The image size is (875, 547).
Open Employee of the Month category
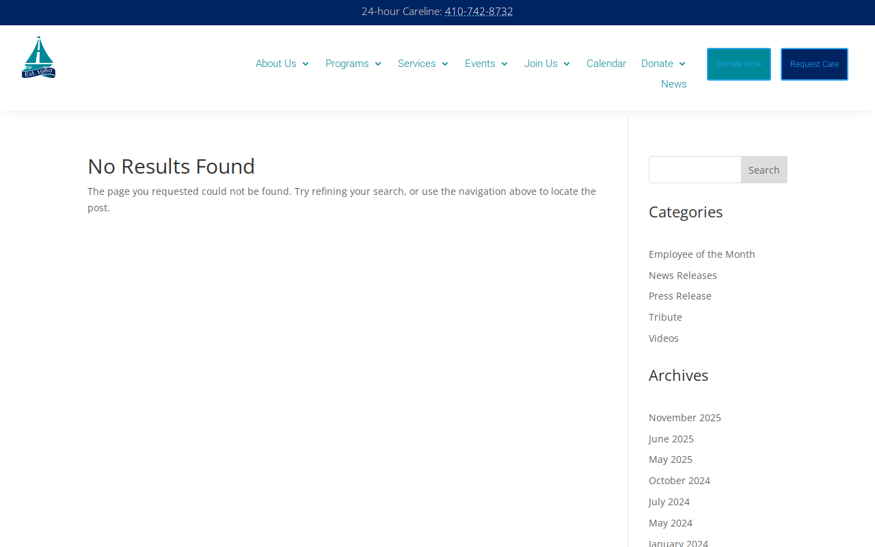point(702,254)
